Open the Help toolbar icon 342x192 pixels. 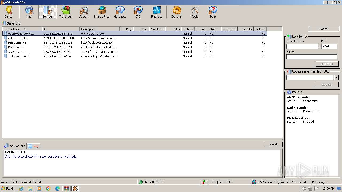tap(213, 12)
